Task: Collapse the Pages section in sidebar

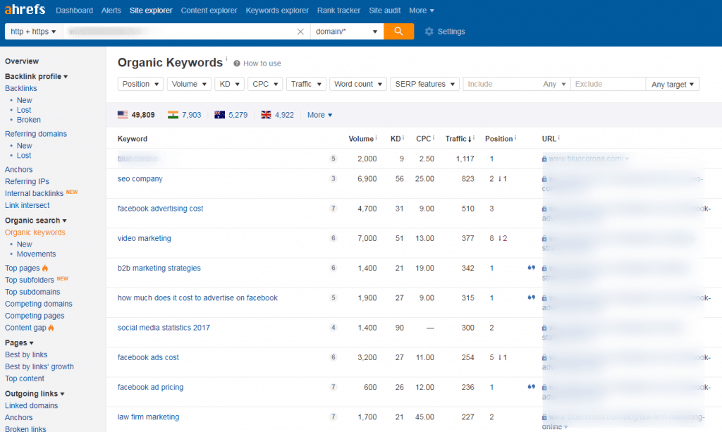Action: point(19,342)
